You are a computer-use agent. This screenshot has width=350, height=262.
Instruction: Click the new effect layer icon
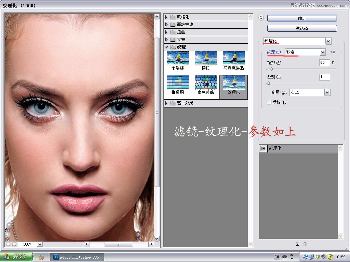click(x=297, y=244)
